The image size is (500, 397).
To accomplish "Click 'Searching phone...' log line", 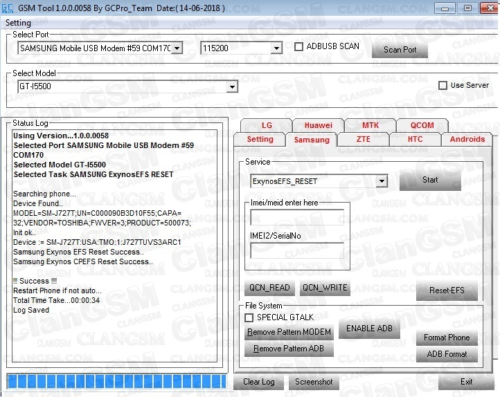I will coord(44,194).
